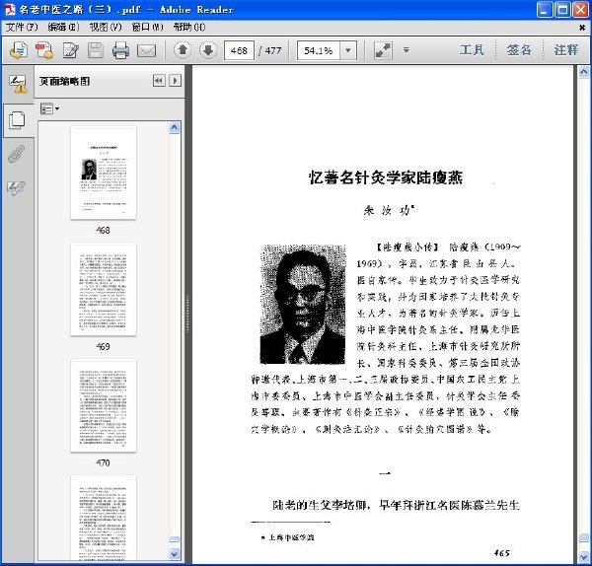Open the signatures panel icon in sidebar
The width and height of the screenshot is (592, 566).
[18, 84]
